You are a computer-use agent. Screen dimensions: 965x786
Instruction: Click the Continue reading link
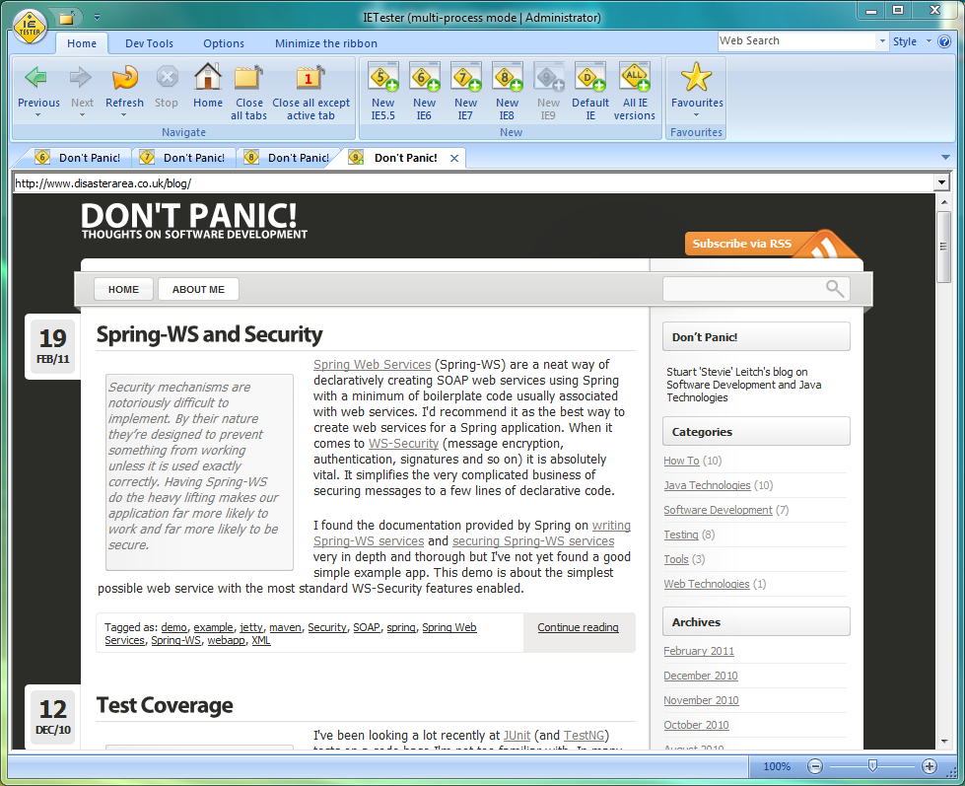[x=578, y=627]
